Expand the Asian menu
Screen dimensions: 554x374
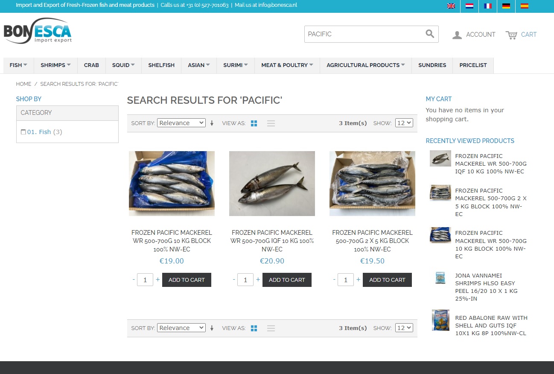199,65
